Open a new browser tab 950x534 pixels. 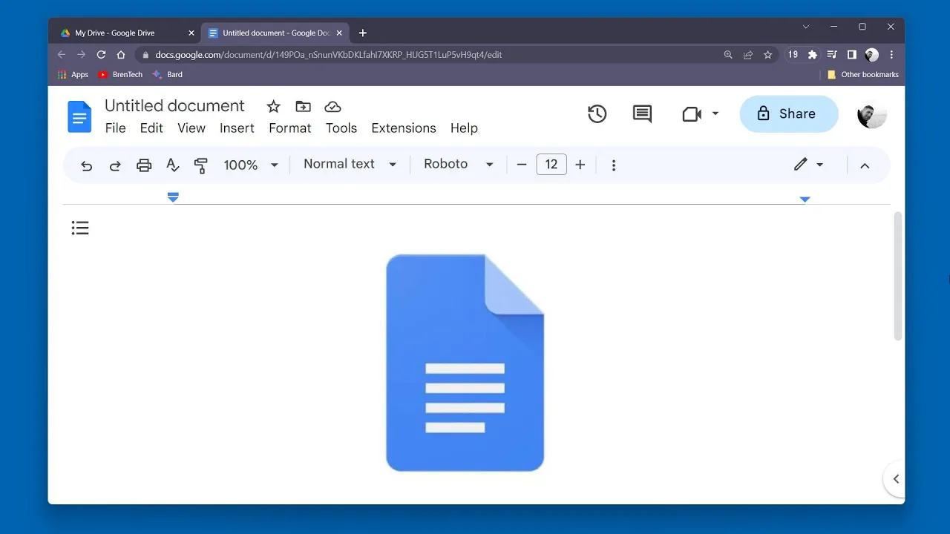(363, 33)
